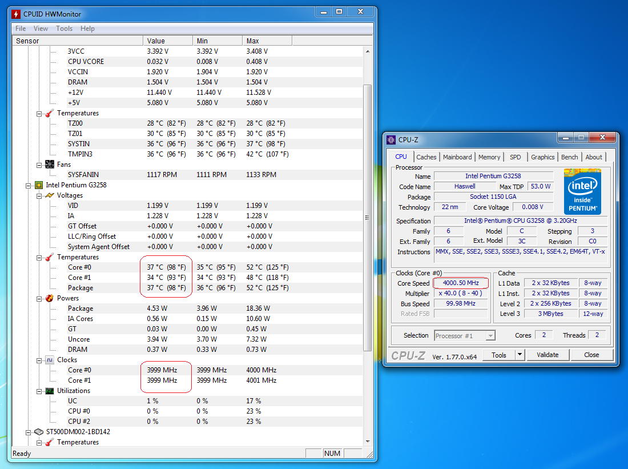Click the thermometer icon above TZ00

click(x=50, y=114)
